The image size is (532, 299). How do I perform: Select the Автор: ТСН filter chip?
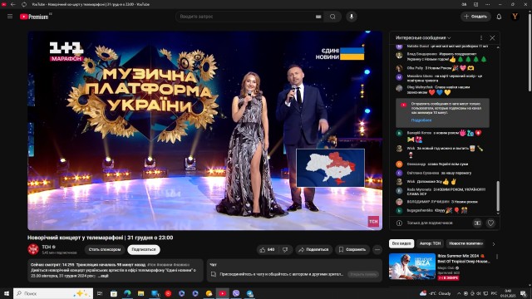pyautogui.click(x=430, y=243)
